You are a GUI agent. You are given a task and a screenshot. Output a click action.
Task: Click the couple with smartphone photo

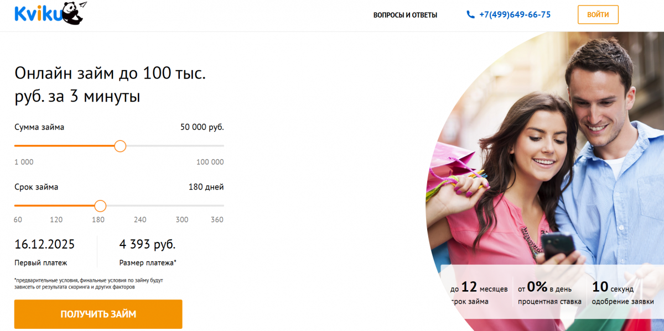click(x=548, y=166)
